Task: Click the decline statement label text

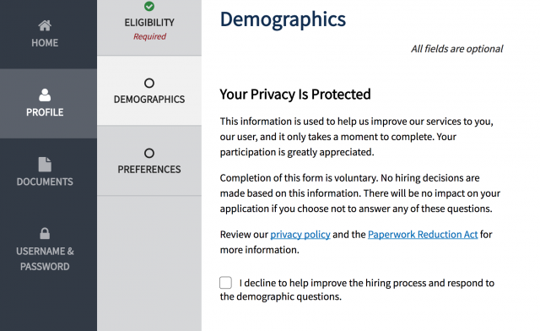Action: [x=357, y=290]
